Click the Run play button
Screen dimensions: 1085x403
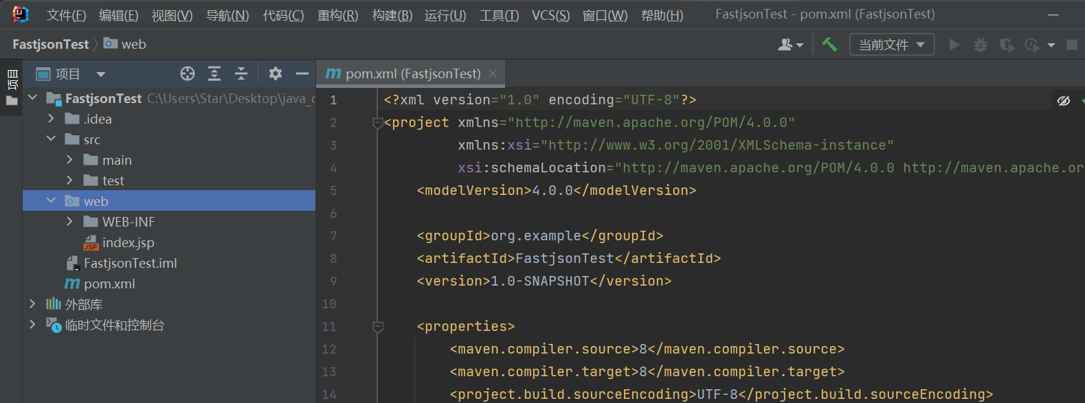tap(954, 45)
